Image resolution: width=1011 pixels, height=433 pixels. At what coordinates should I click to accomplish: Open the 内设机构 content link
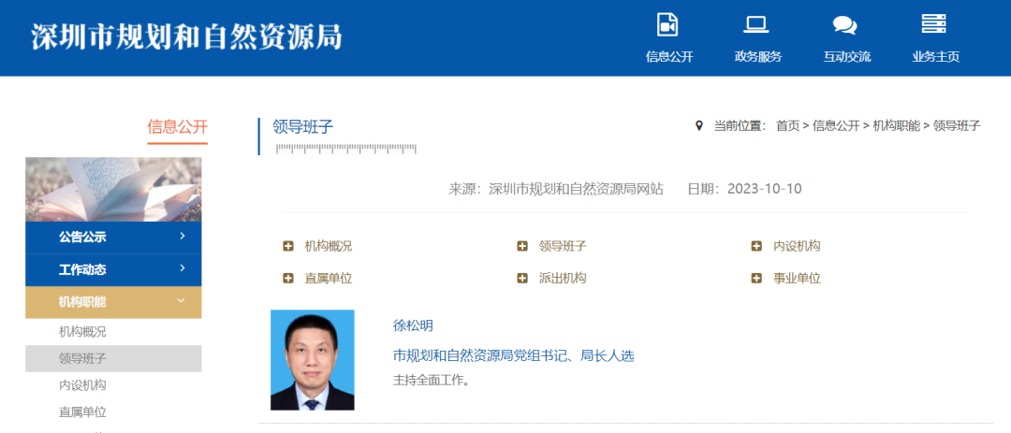coord(797,246)
